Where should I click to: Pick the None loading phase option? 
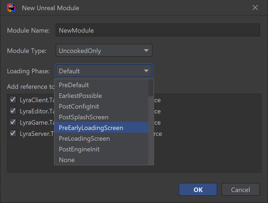point(67,160)
